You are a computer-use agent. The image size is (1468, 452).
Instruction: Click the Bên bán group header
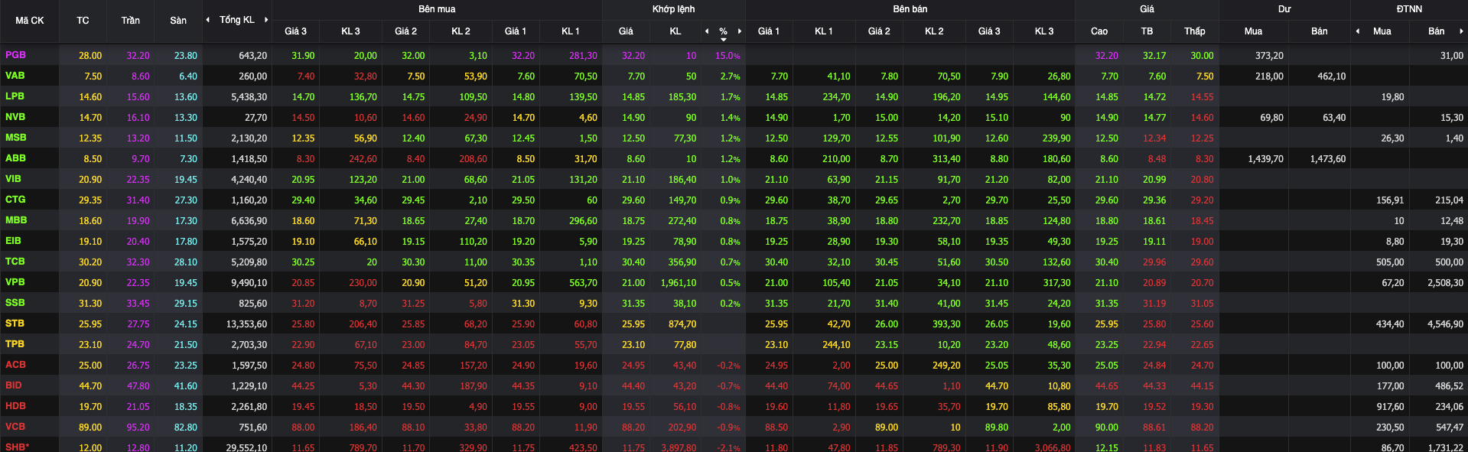pos(910,9)
